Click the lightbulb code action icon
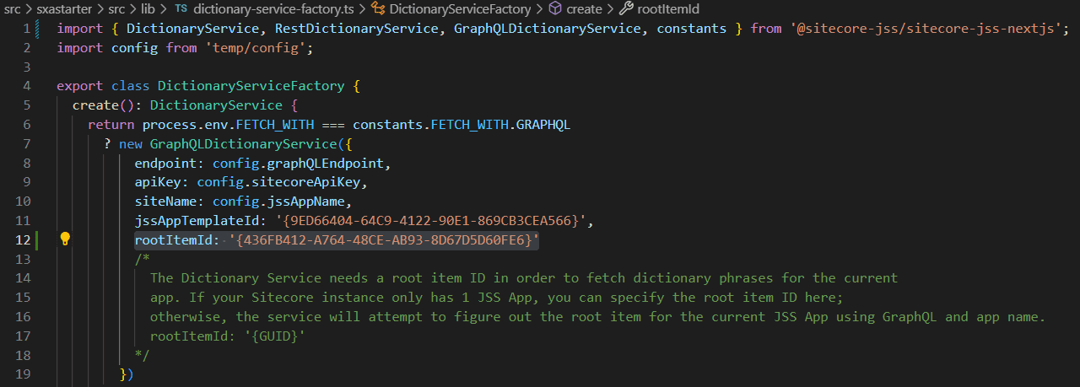 click(65, 239)
